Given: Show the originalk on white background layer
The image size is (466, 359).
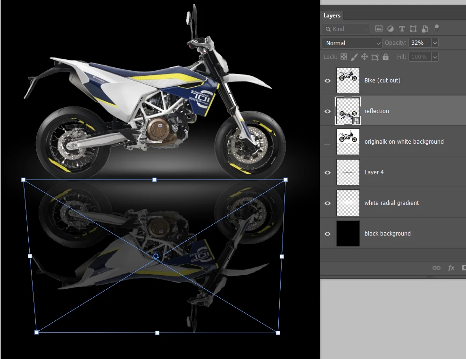Looking at the screenshot, I should tap(327, 142).
